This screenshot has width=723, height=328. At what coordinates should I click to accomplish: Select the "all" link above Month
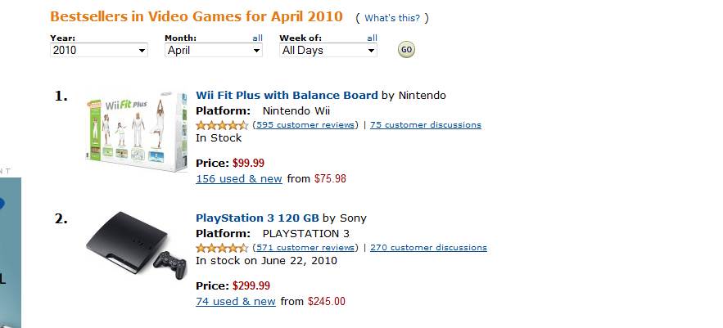pyautogui.click(x=257, y=38)
